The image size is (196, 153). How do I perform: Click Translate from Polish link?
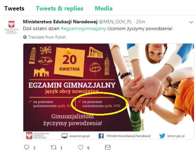(x=47, y=37)
